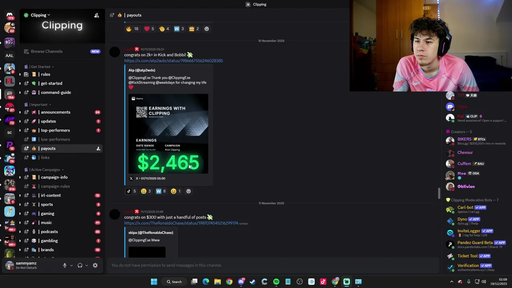512x288 pixels.
Task: Switch to the podcasts channel
Action: [x=62, y=232]
